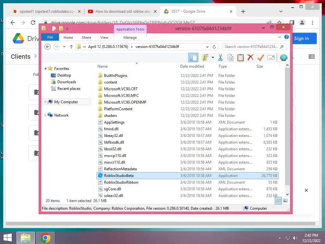Toggle the navigation pane toolbar button
The width and height of the screenshot is (325, 244).
(x=193, y=58)
